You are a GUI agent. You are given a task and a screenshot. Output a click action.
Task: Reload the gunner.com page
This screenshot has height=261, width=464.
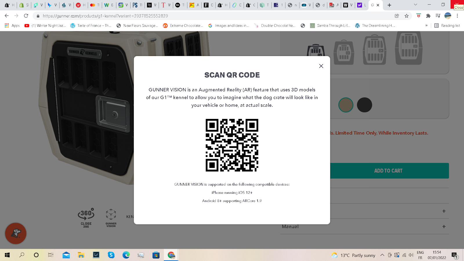[26, 16]
